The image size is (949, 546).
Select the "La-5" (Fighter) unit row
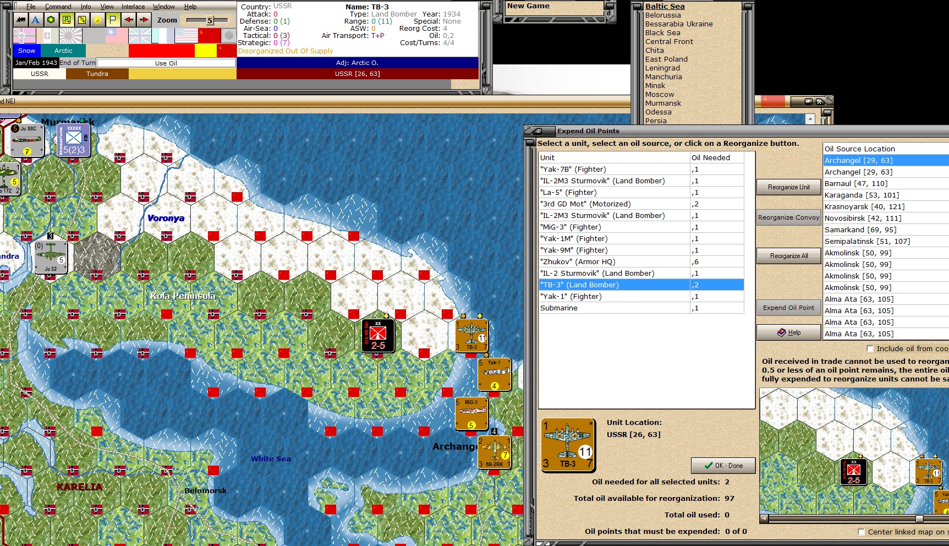click(641, 193)
